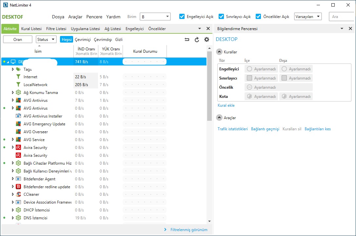Check Sınırlayıcı Dışa checkbox
Image resolution: width=356 pixels, height=236 pixels.
pos(284,78)
